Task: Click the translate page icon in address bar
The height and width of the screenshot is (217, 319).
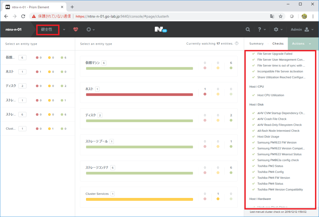Action: pyautogui.click(x=272, y=16)
